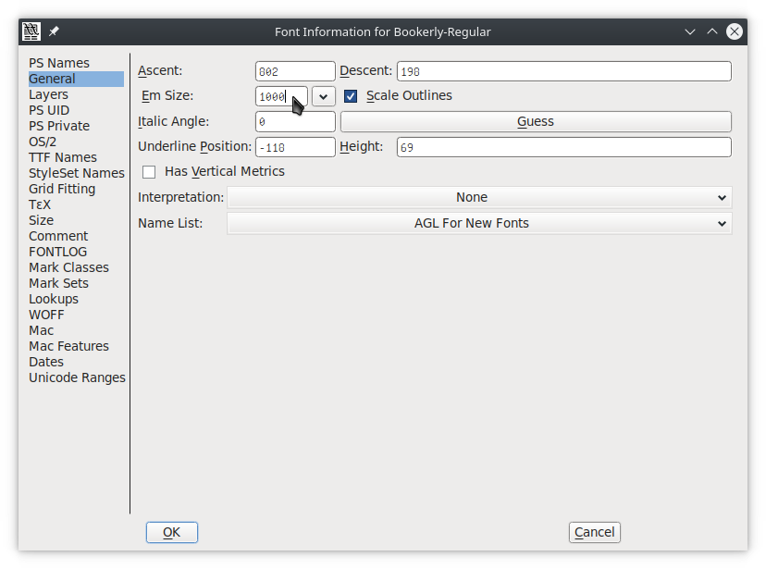
Task: Switch to Grid Fitting section
Action: click(62, 189)
